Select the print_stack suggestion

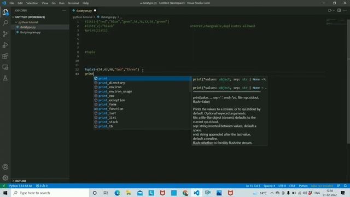(x=142, y=122)
